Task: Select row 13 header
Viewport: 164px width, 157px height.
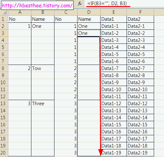Action: (4, 104)
